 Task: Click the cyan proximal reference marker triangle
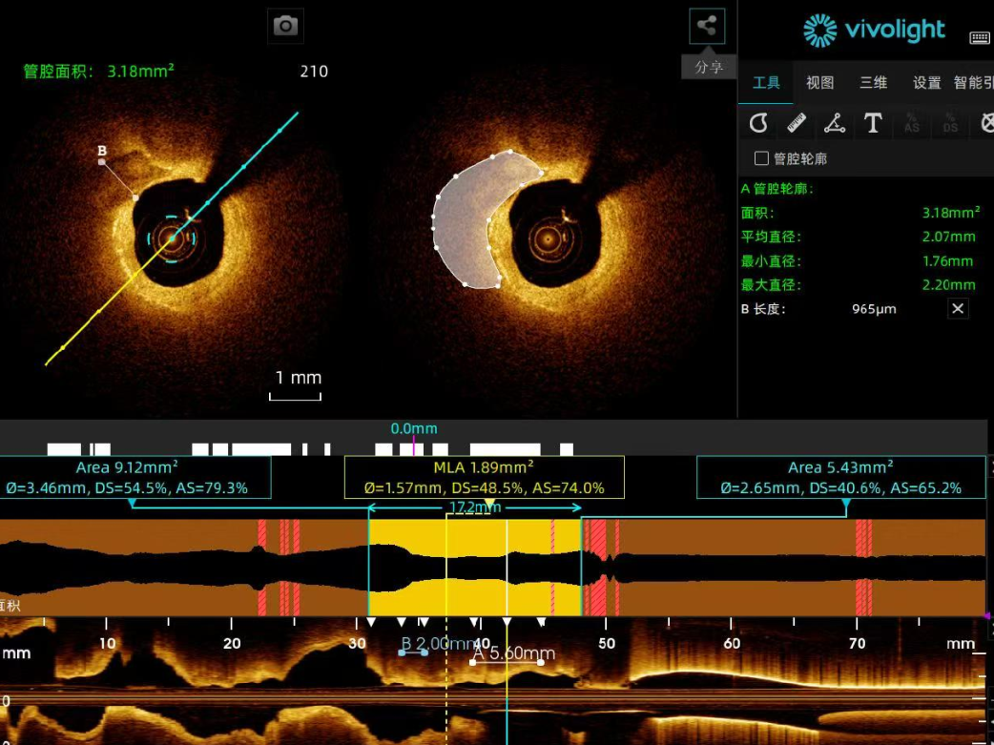[x=846, y=504]
